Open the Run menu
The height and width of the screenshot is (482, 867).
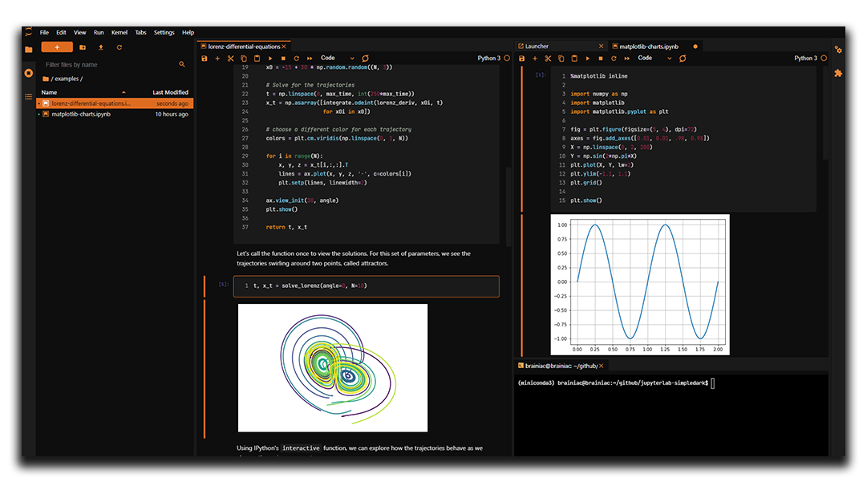[x=99, y=33]
